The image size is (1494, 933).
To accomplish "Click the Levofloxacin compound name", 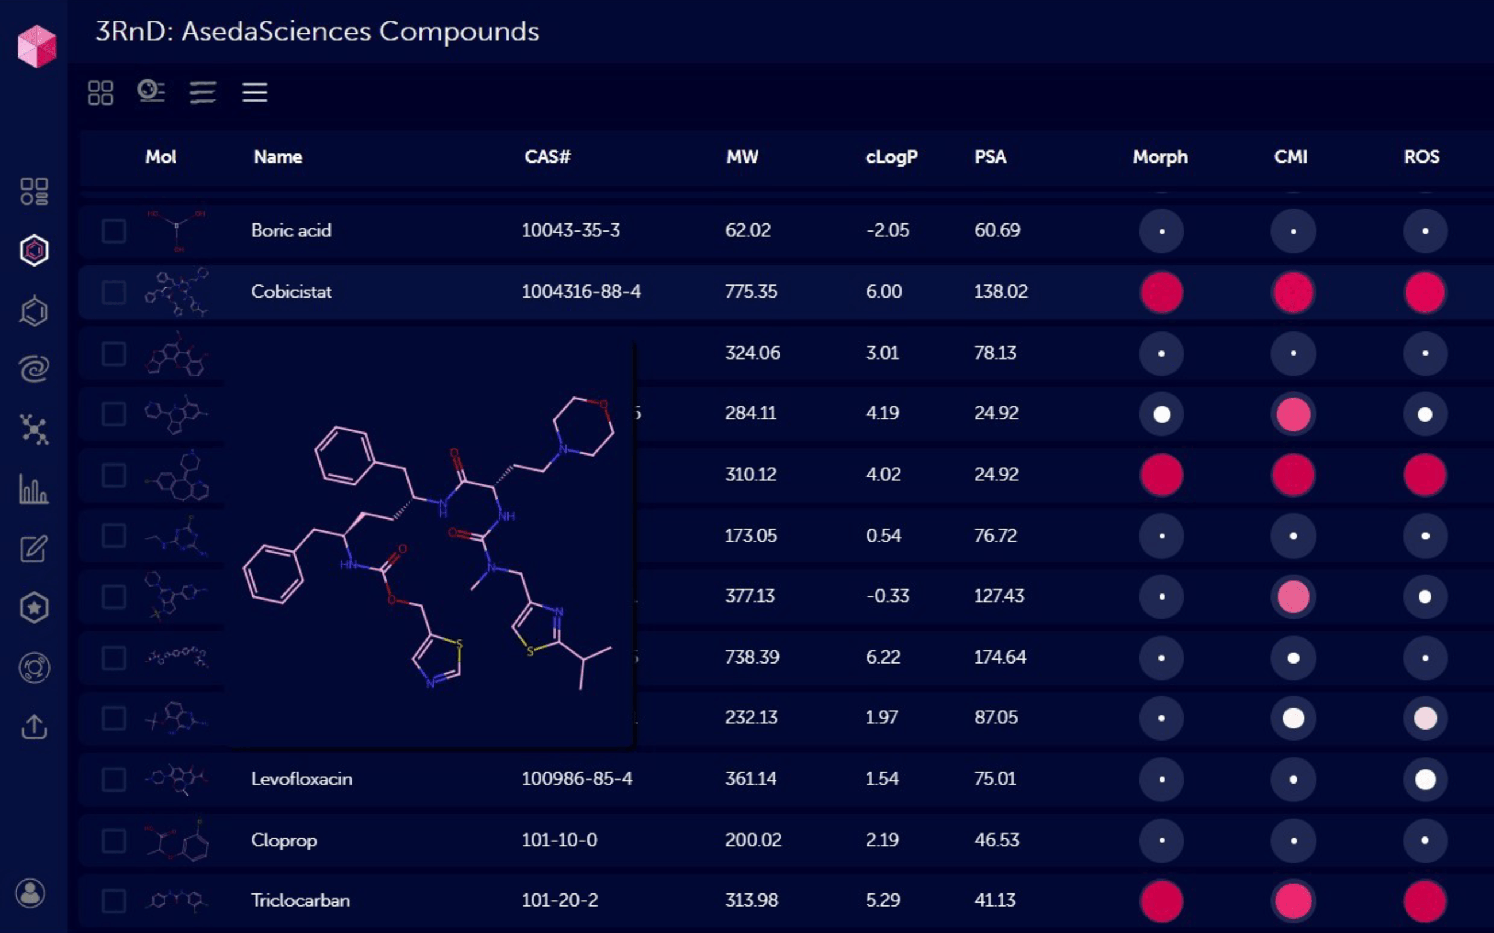I will click(x=301, y=778).
